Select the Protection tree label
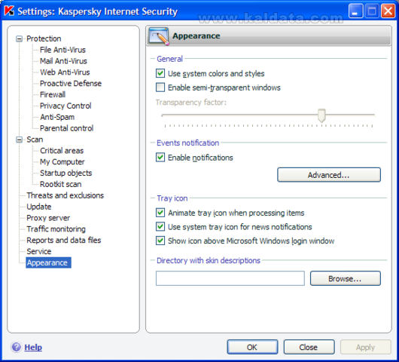The height and width of the screenshot is (362, 399). tap(44, 38)
